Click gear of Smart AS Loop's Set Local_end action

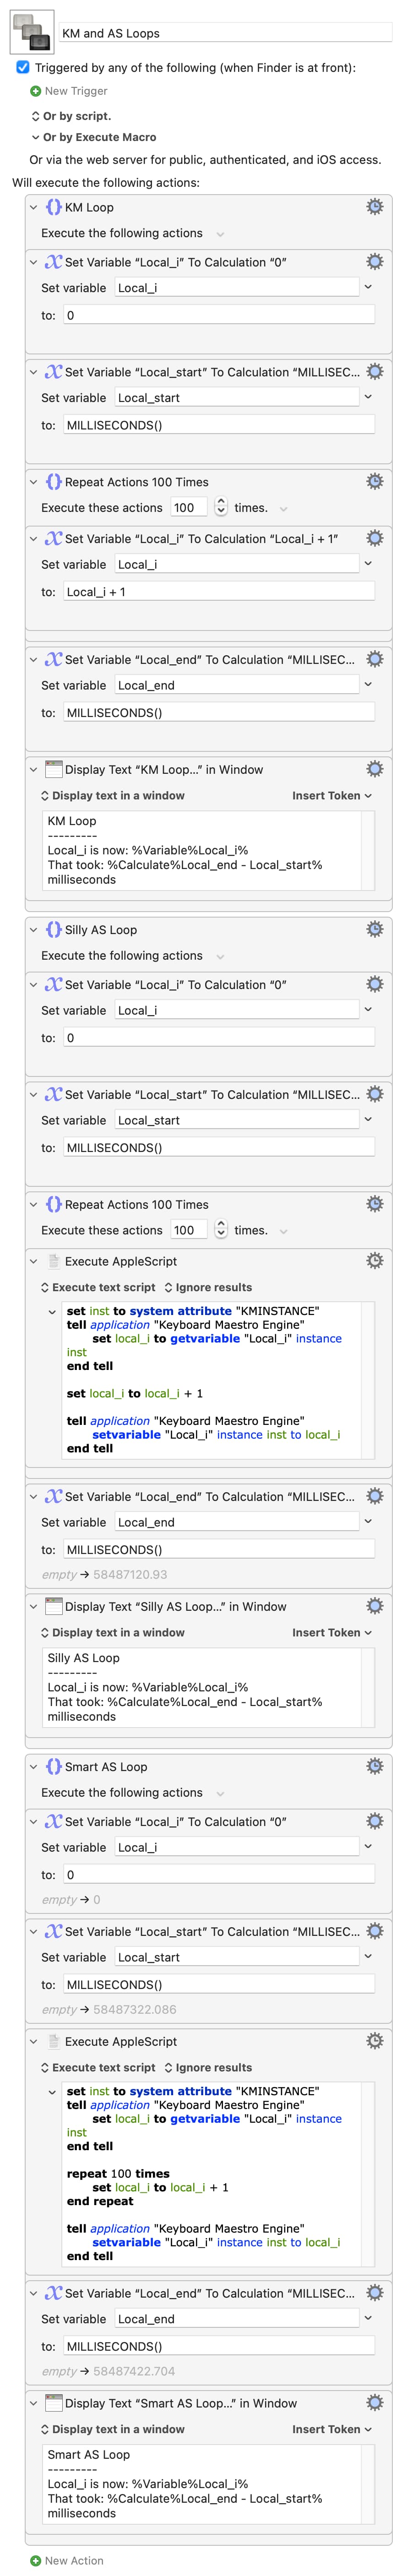click(x=374, y=2293)
